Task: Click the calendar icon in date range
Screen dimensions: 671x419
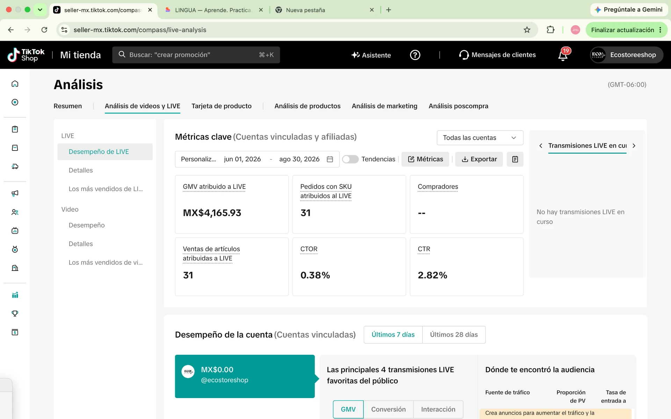Action: (330, 159)
